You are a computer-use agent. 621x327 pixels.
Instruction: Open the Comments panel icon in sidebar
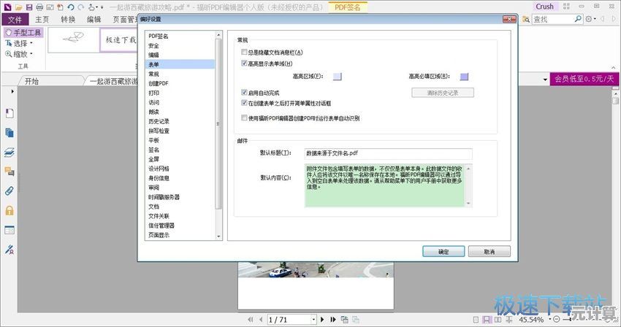point(9,172)
